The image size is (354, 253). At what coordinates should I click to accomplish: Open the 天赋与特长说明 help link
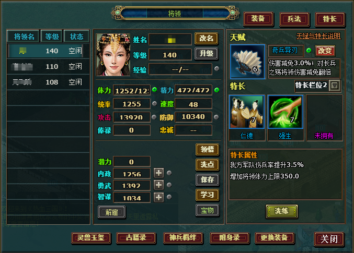point(318,36)
